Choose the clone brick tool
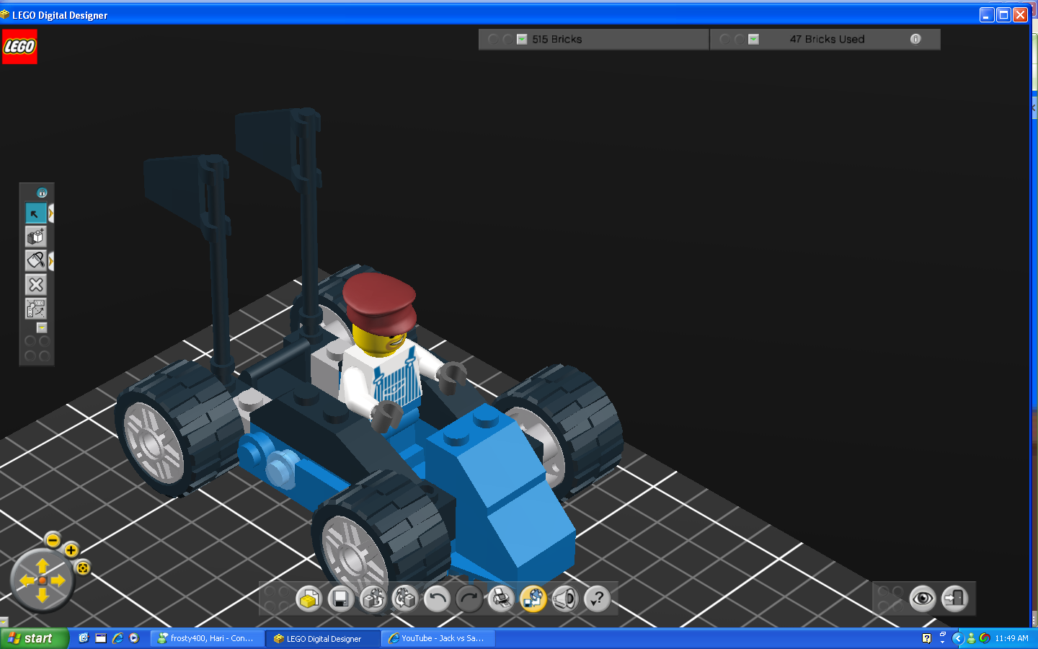This screenshot has height=649, width=1038. tap(35, 237)
